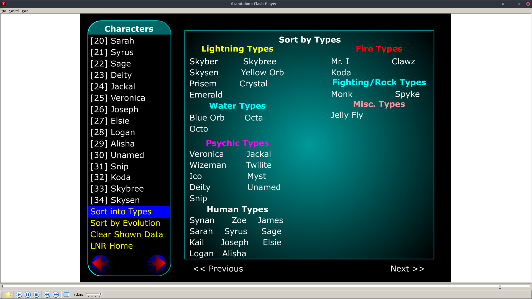The width and height of the screenshot is (532, 299).
Task: Open the Control menu
Action: point(14,11)
